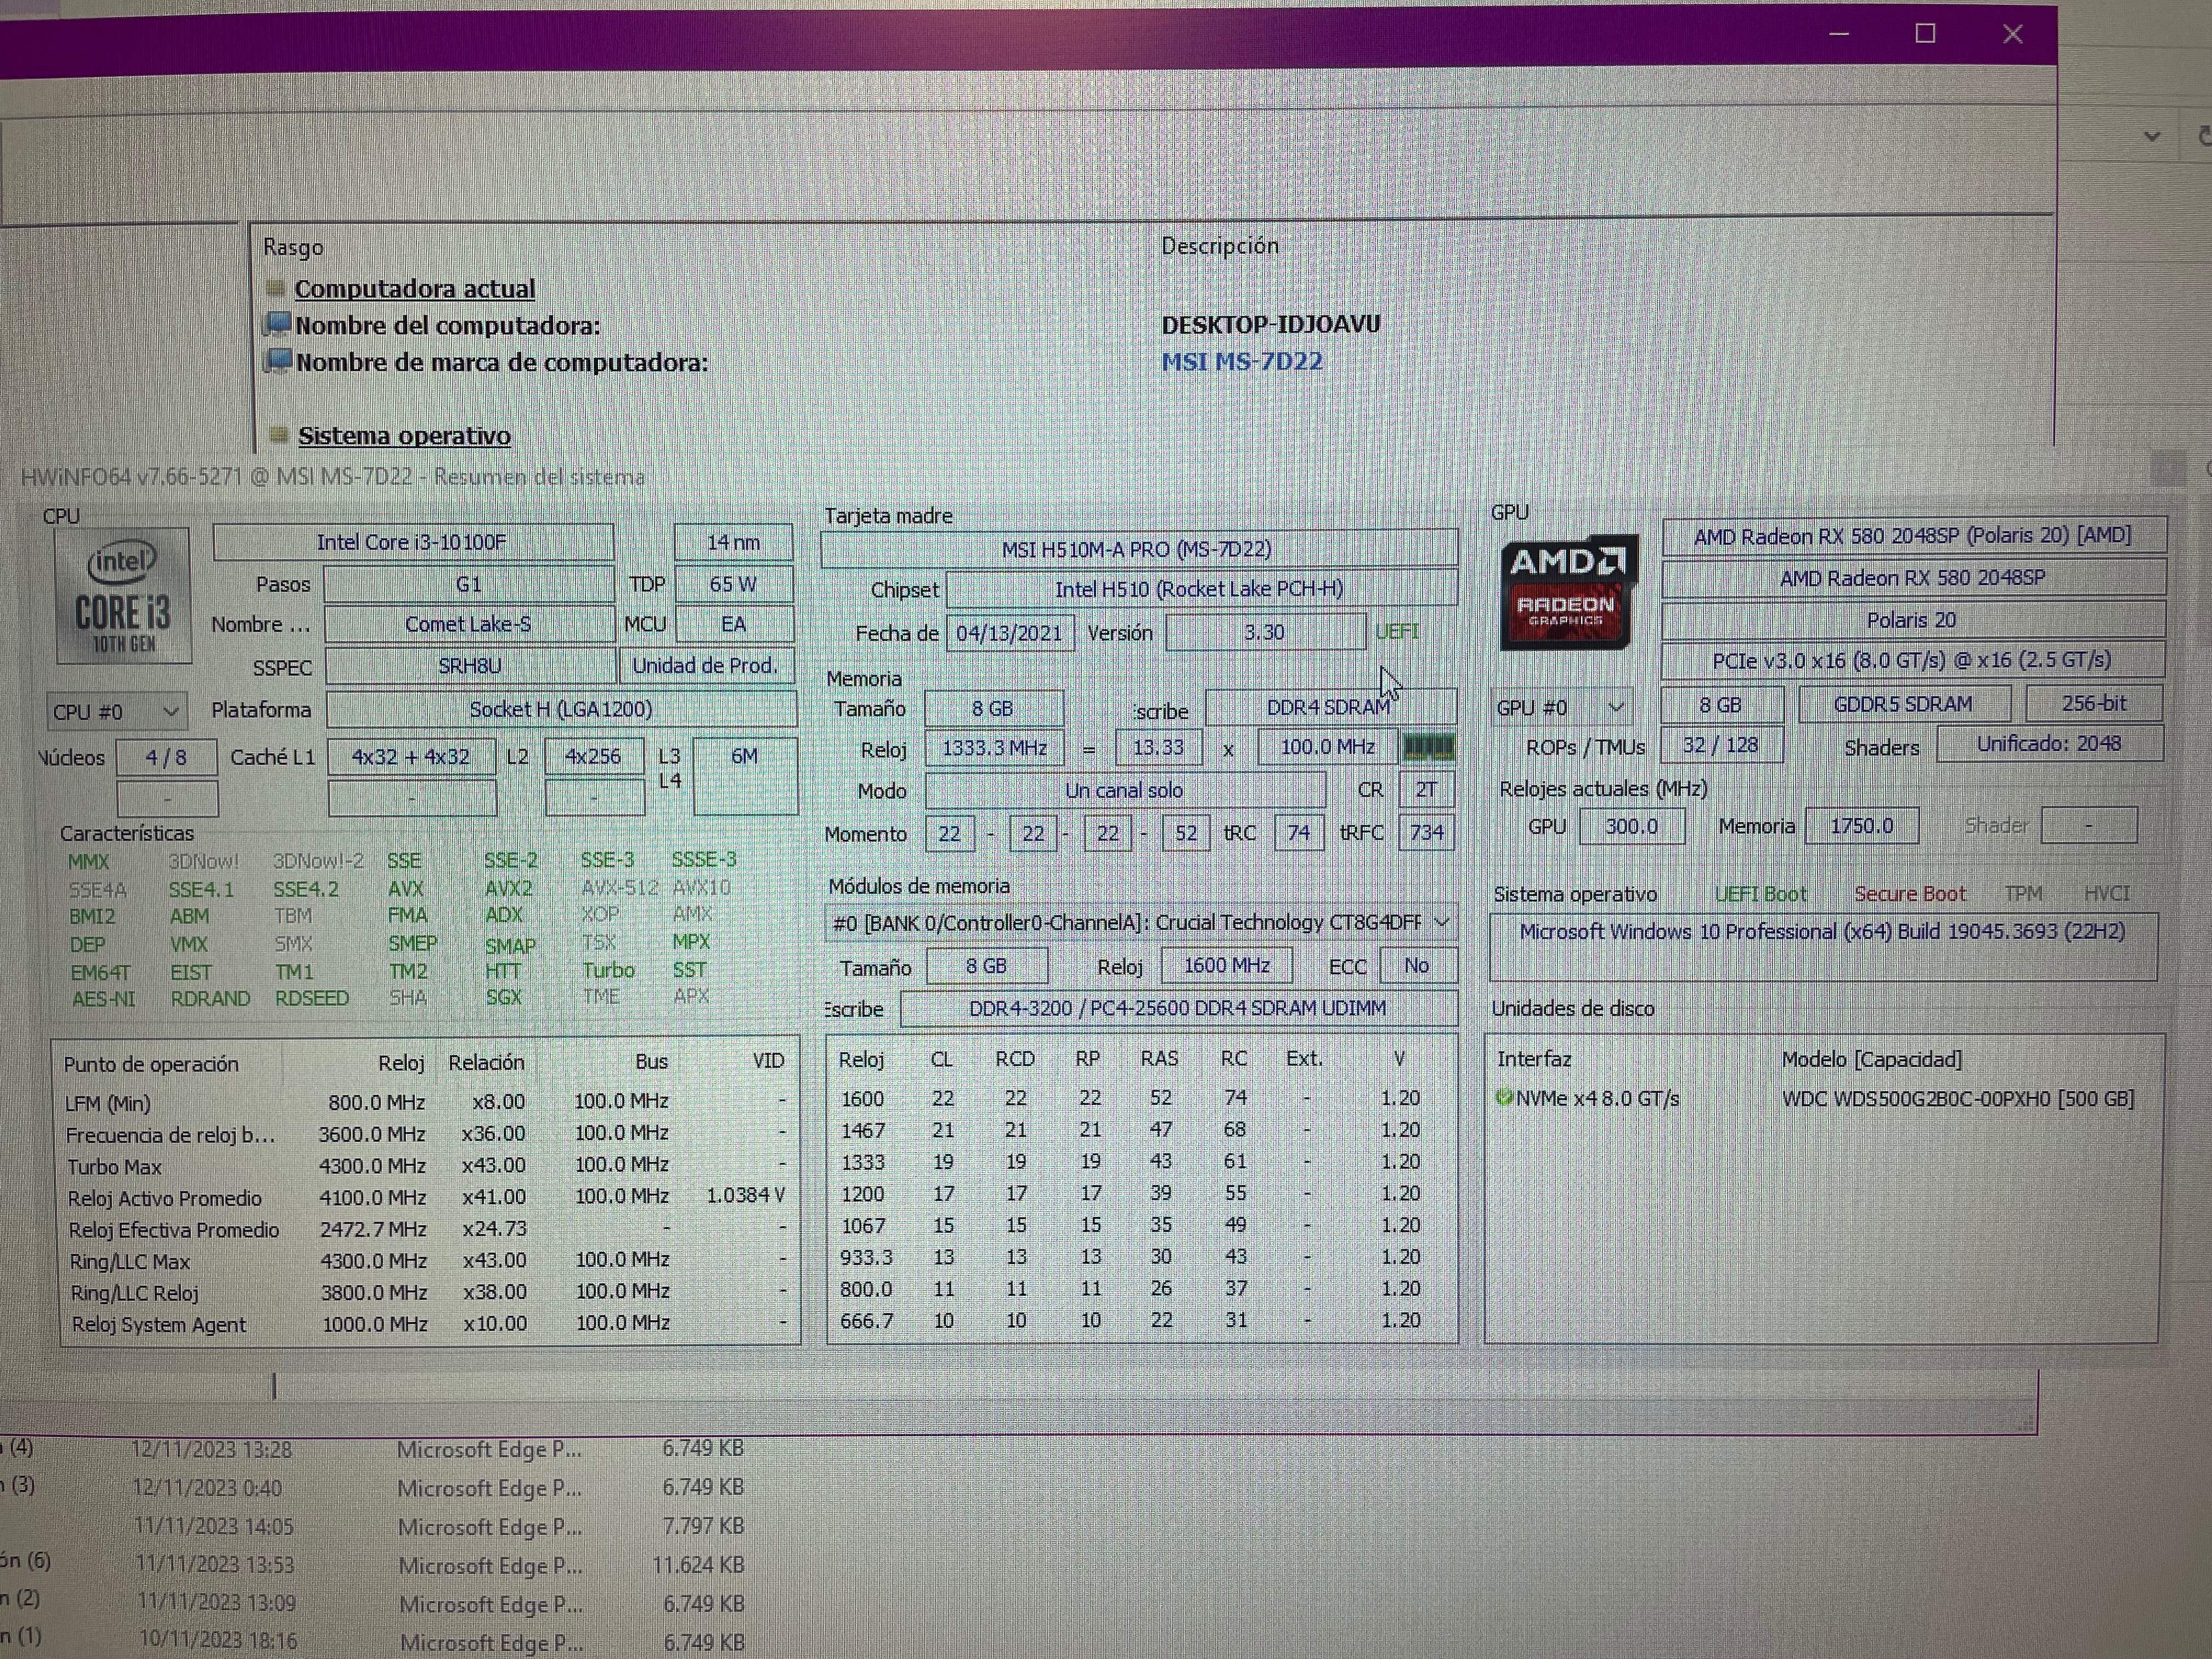This screenshot has width=2212, height=1659.
Task: Click the Intel Core i3 logo
Action: (x=123, y=596)
